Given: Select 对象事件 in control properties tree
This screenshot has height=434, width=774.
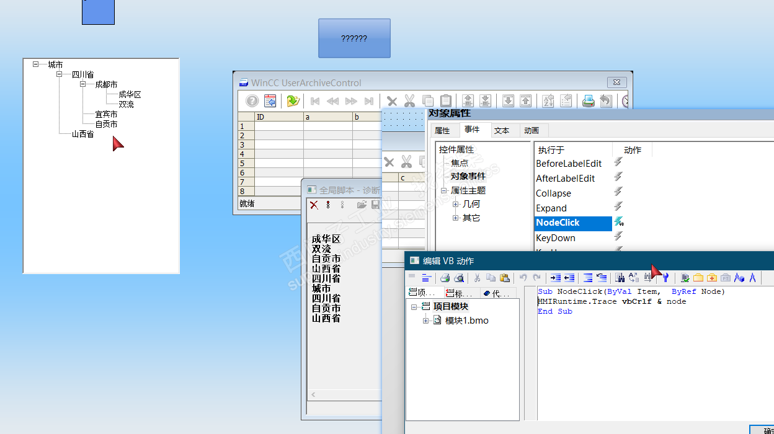Looking at the screenshot, I should (468, 176).
